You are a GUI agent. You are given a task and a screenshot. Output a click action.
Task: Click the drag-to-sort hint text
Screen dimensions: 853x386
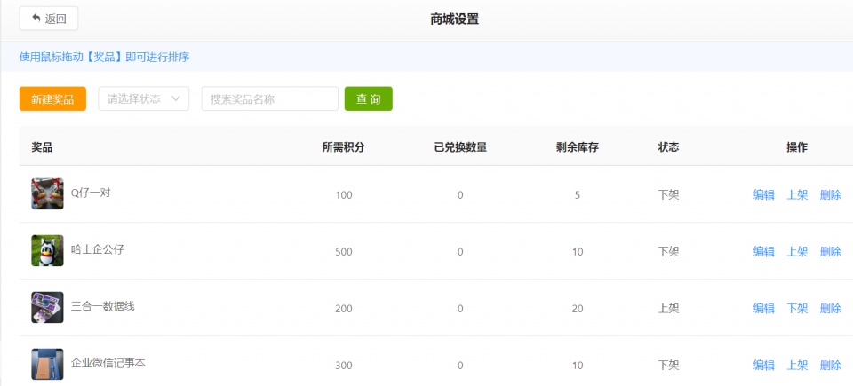[105, 57]
